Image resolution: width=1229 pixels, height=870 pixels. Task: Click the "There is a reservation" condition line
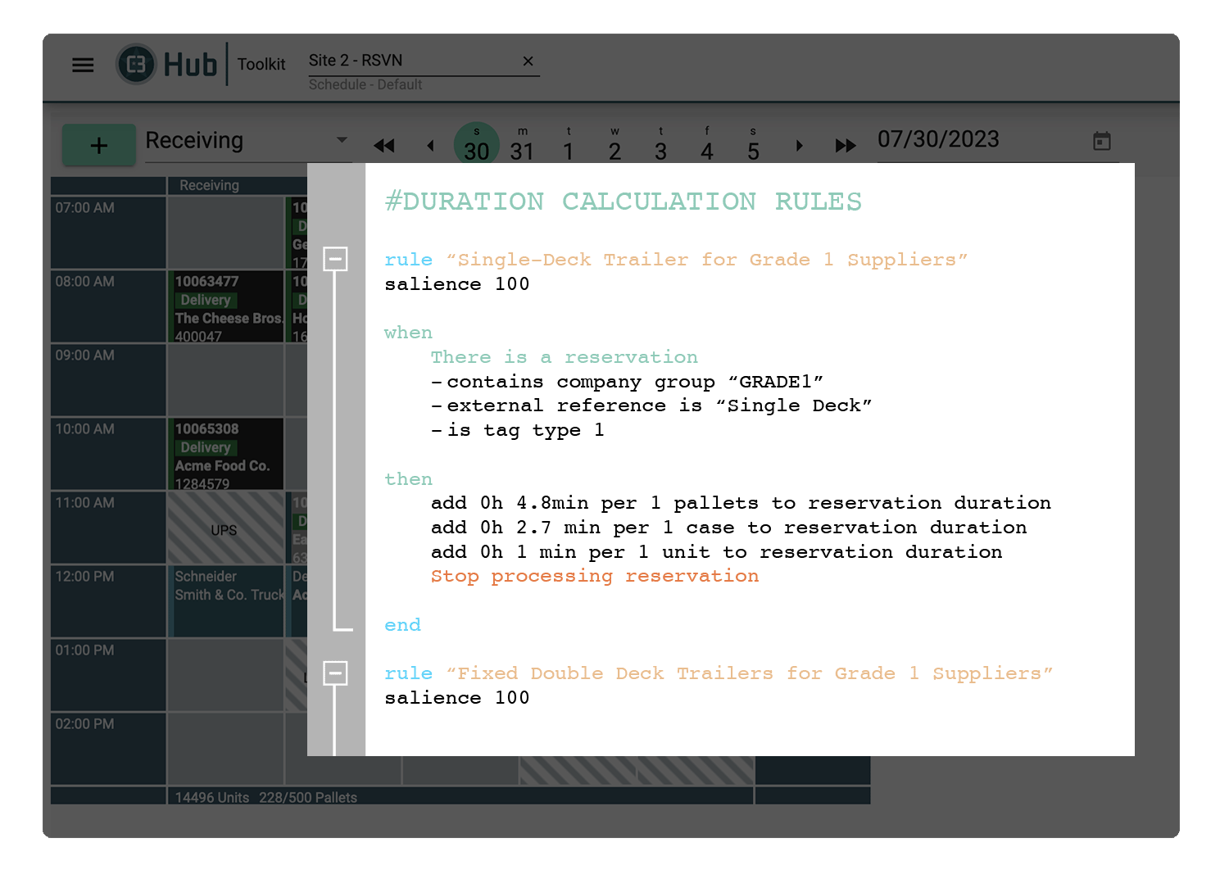tap(565, 357)
